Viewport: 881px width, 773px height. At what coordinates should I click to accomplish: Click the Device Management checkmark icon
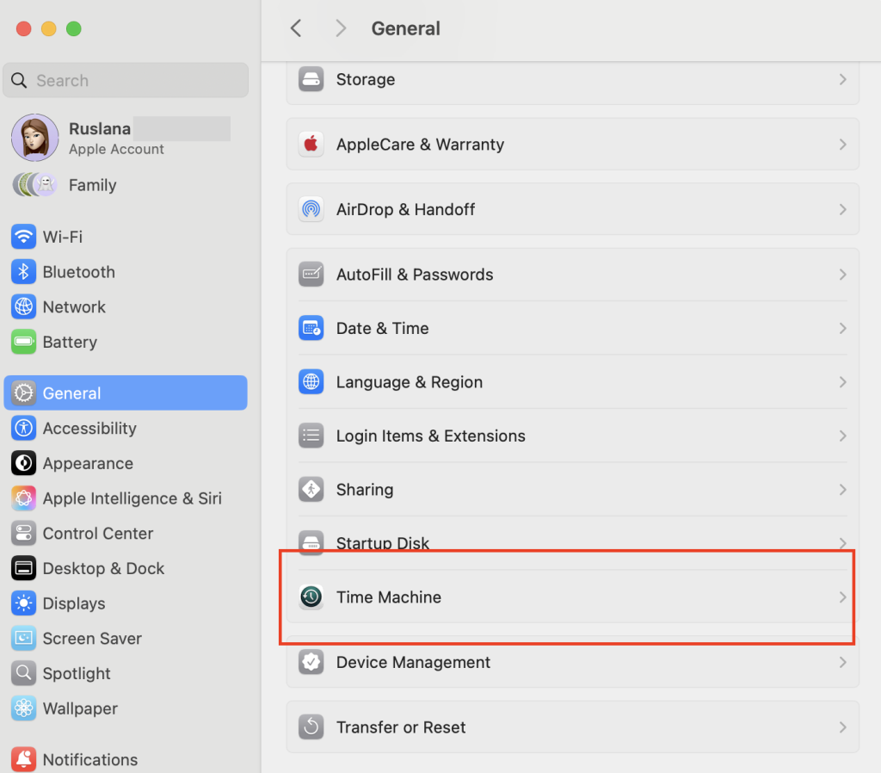(311, 662)
